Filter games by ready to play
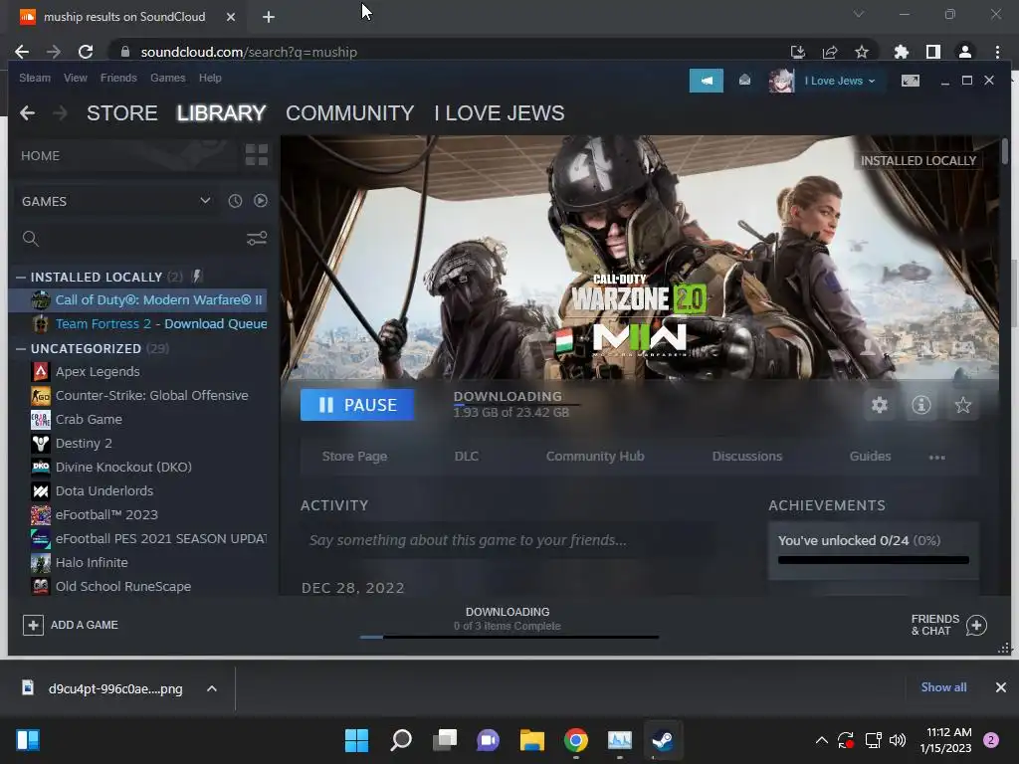The image size is (1019, 764). (x=261, y=201)
